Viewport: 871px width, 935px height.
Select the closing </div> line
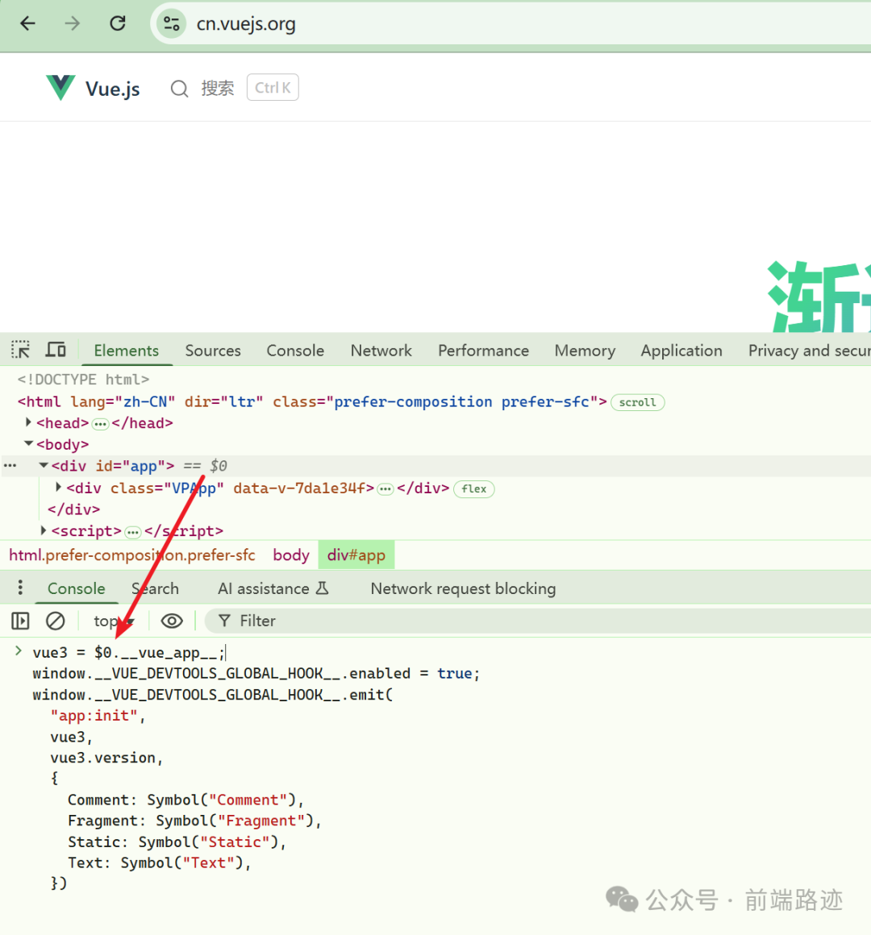coord(74,510)
